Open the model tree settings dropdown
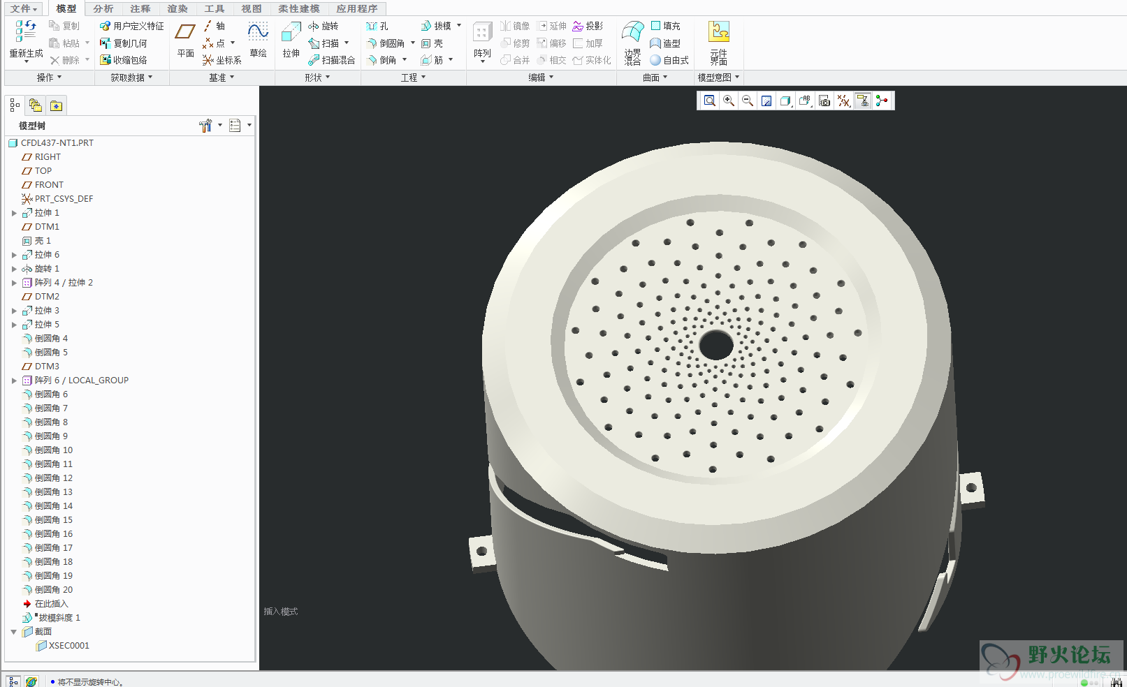Screen dimensions: 1127x687 pyautogui.click(x=210, y=126)
